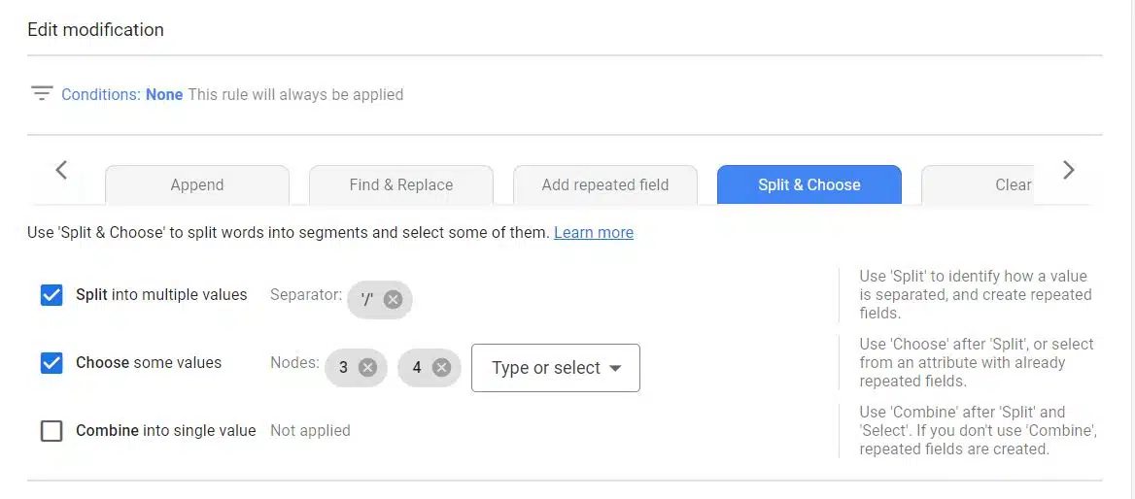Open the Learn more link
The image size is (1135, 499).
pos(594,233)
